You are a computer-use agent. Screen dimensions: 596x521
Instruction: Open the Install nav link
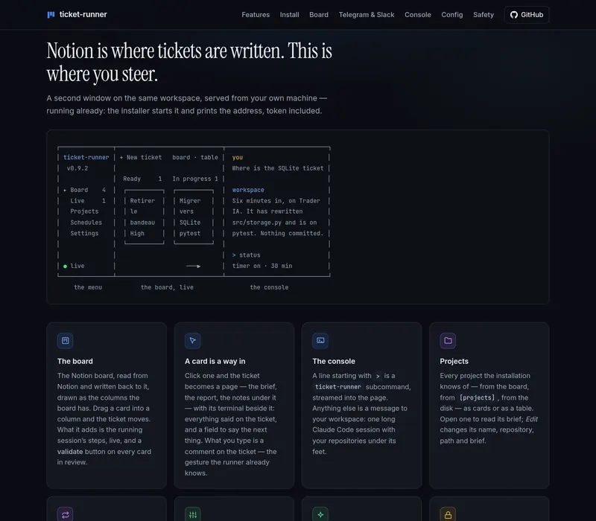click(289, 15)
